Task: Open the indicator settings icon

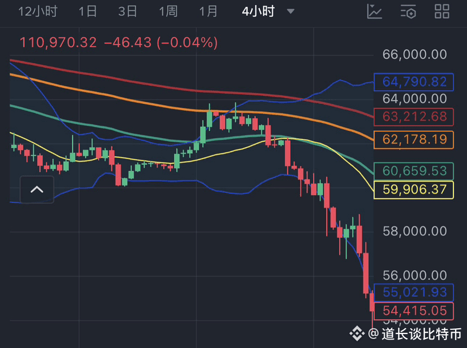Action: click(x=408, y=11)
